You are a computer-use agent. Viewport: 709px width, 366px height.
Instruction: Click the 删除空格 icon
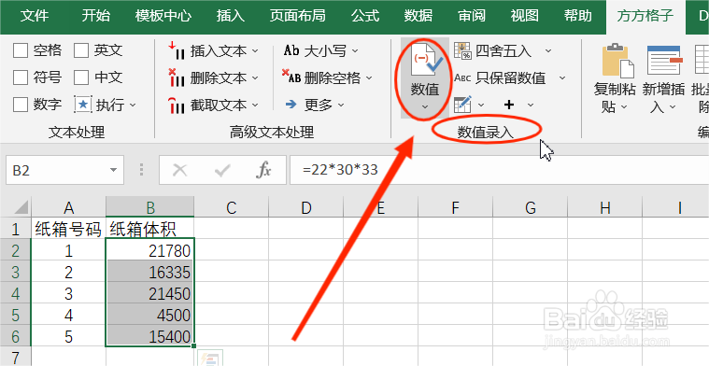[x=291, y=77]
